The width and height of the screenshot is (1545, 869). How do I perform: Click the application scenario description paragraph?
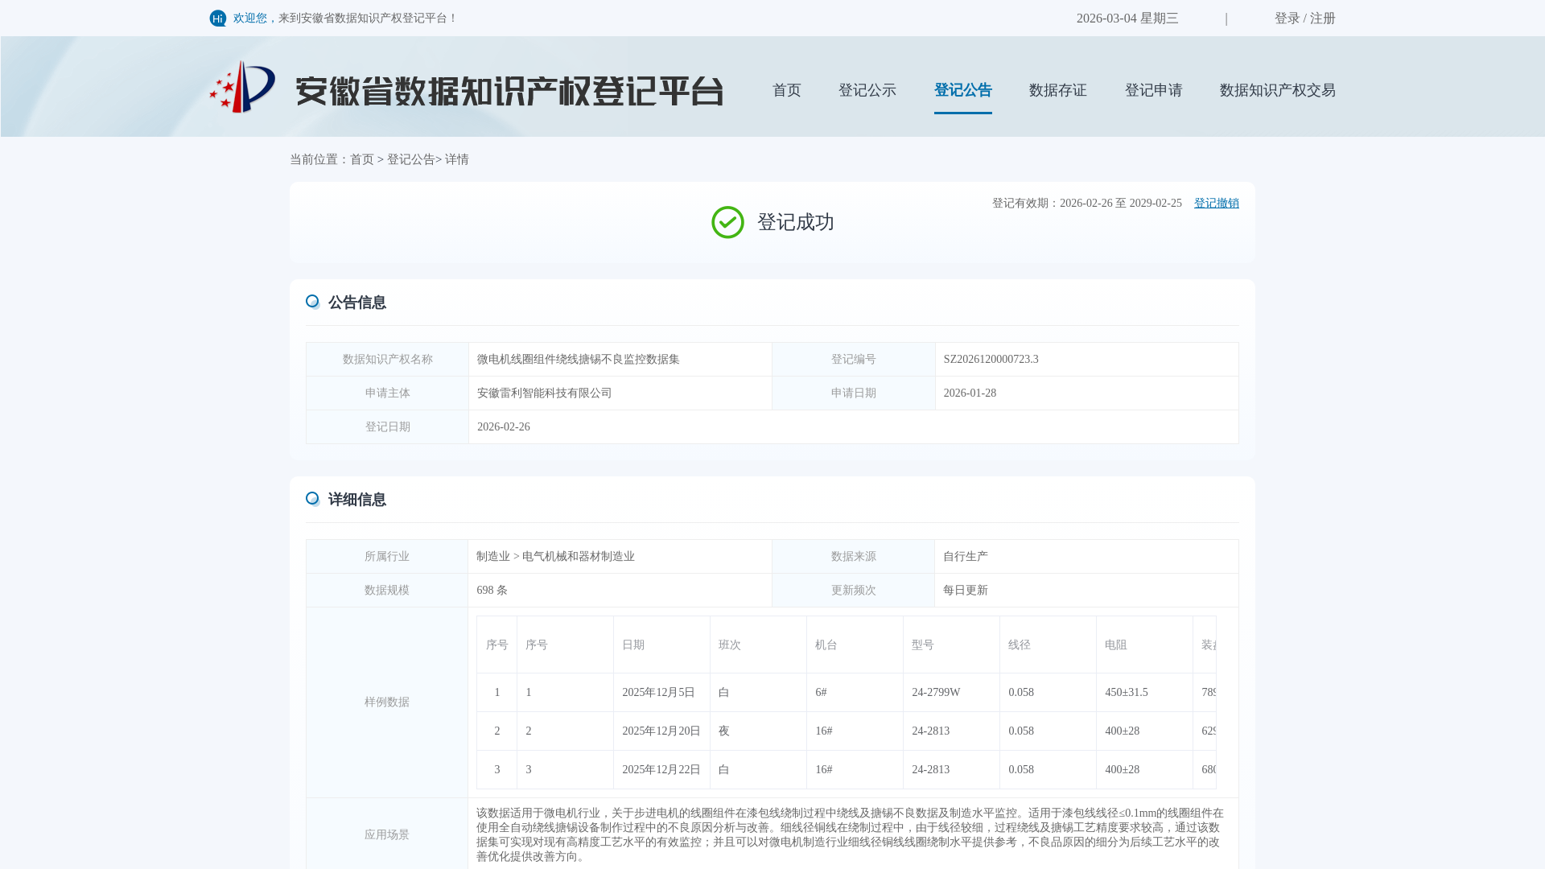[850, 835]
